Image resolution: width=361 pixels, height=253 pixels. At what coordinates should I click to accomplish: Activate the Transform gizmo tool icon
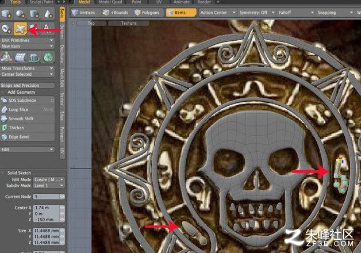pos(6,57)
